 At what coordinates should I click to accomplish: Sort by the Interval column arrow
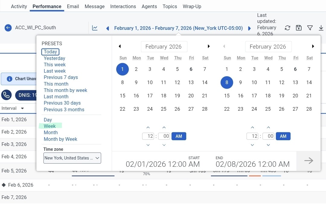pos(22,108)
